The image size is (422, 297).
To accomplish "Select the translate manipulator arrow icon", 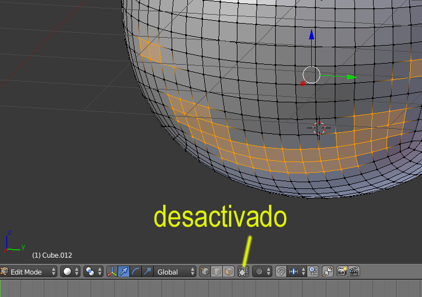I will (124, 272).
